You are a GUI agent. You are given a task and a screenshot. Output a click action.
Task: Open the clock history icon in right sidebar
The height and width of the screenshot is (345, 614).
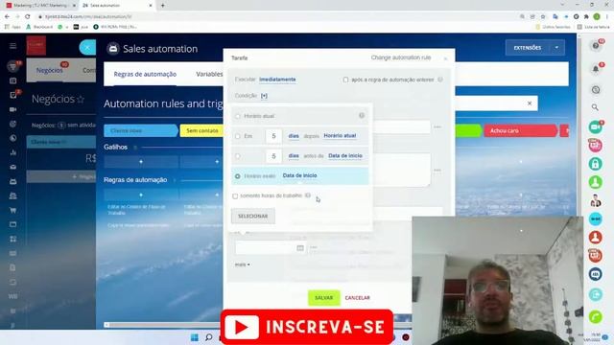click(596, 89)
